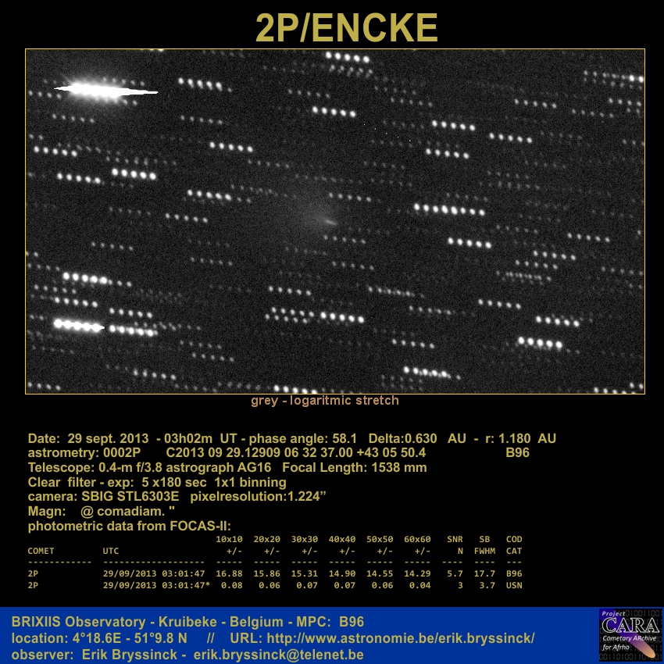The width and height of the screenshot is (664, 664).
Task: Select the phase angle value 58.1
Action: 344,438
